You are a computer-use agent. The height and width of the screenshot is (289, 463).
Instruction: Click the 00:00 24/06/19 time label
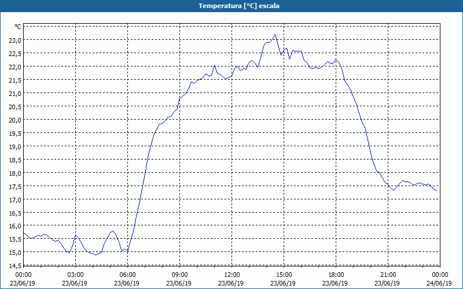(439, 279)
